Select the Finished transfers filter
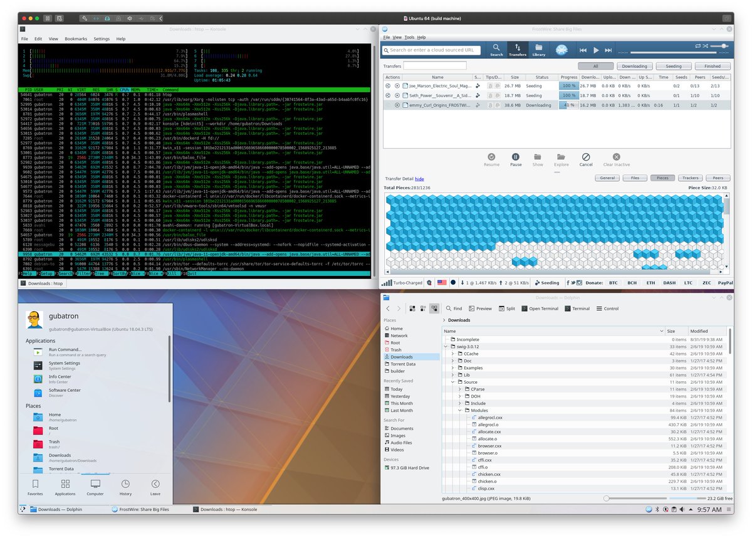Image resolution: width=752 pixels, height=538 pixels. pyautogui.click(x=713, y=66)
